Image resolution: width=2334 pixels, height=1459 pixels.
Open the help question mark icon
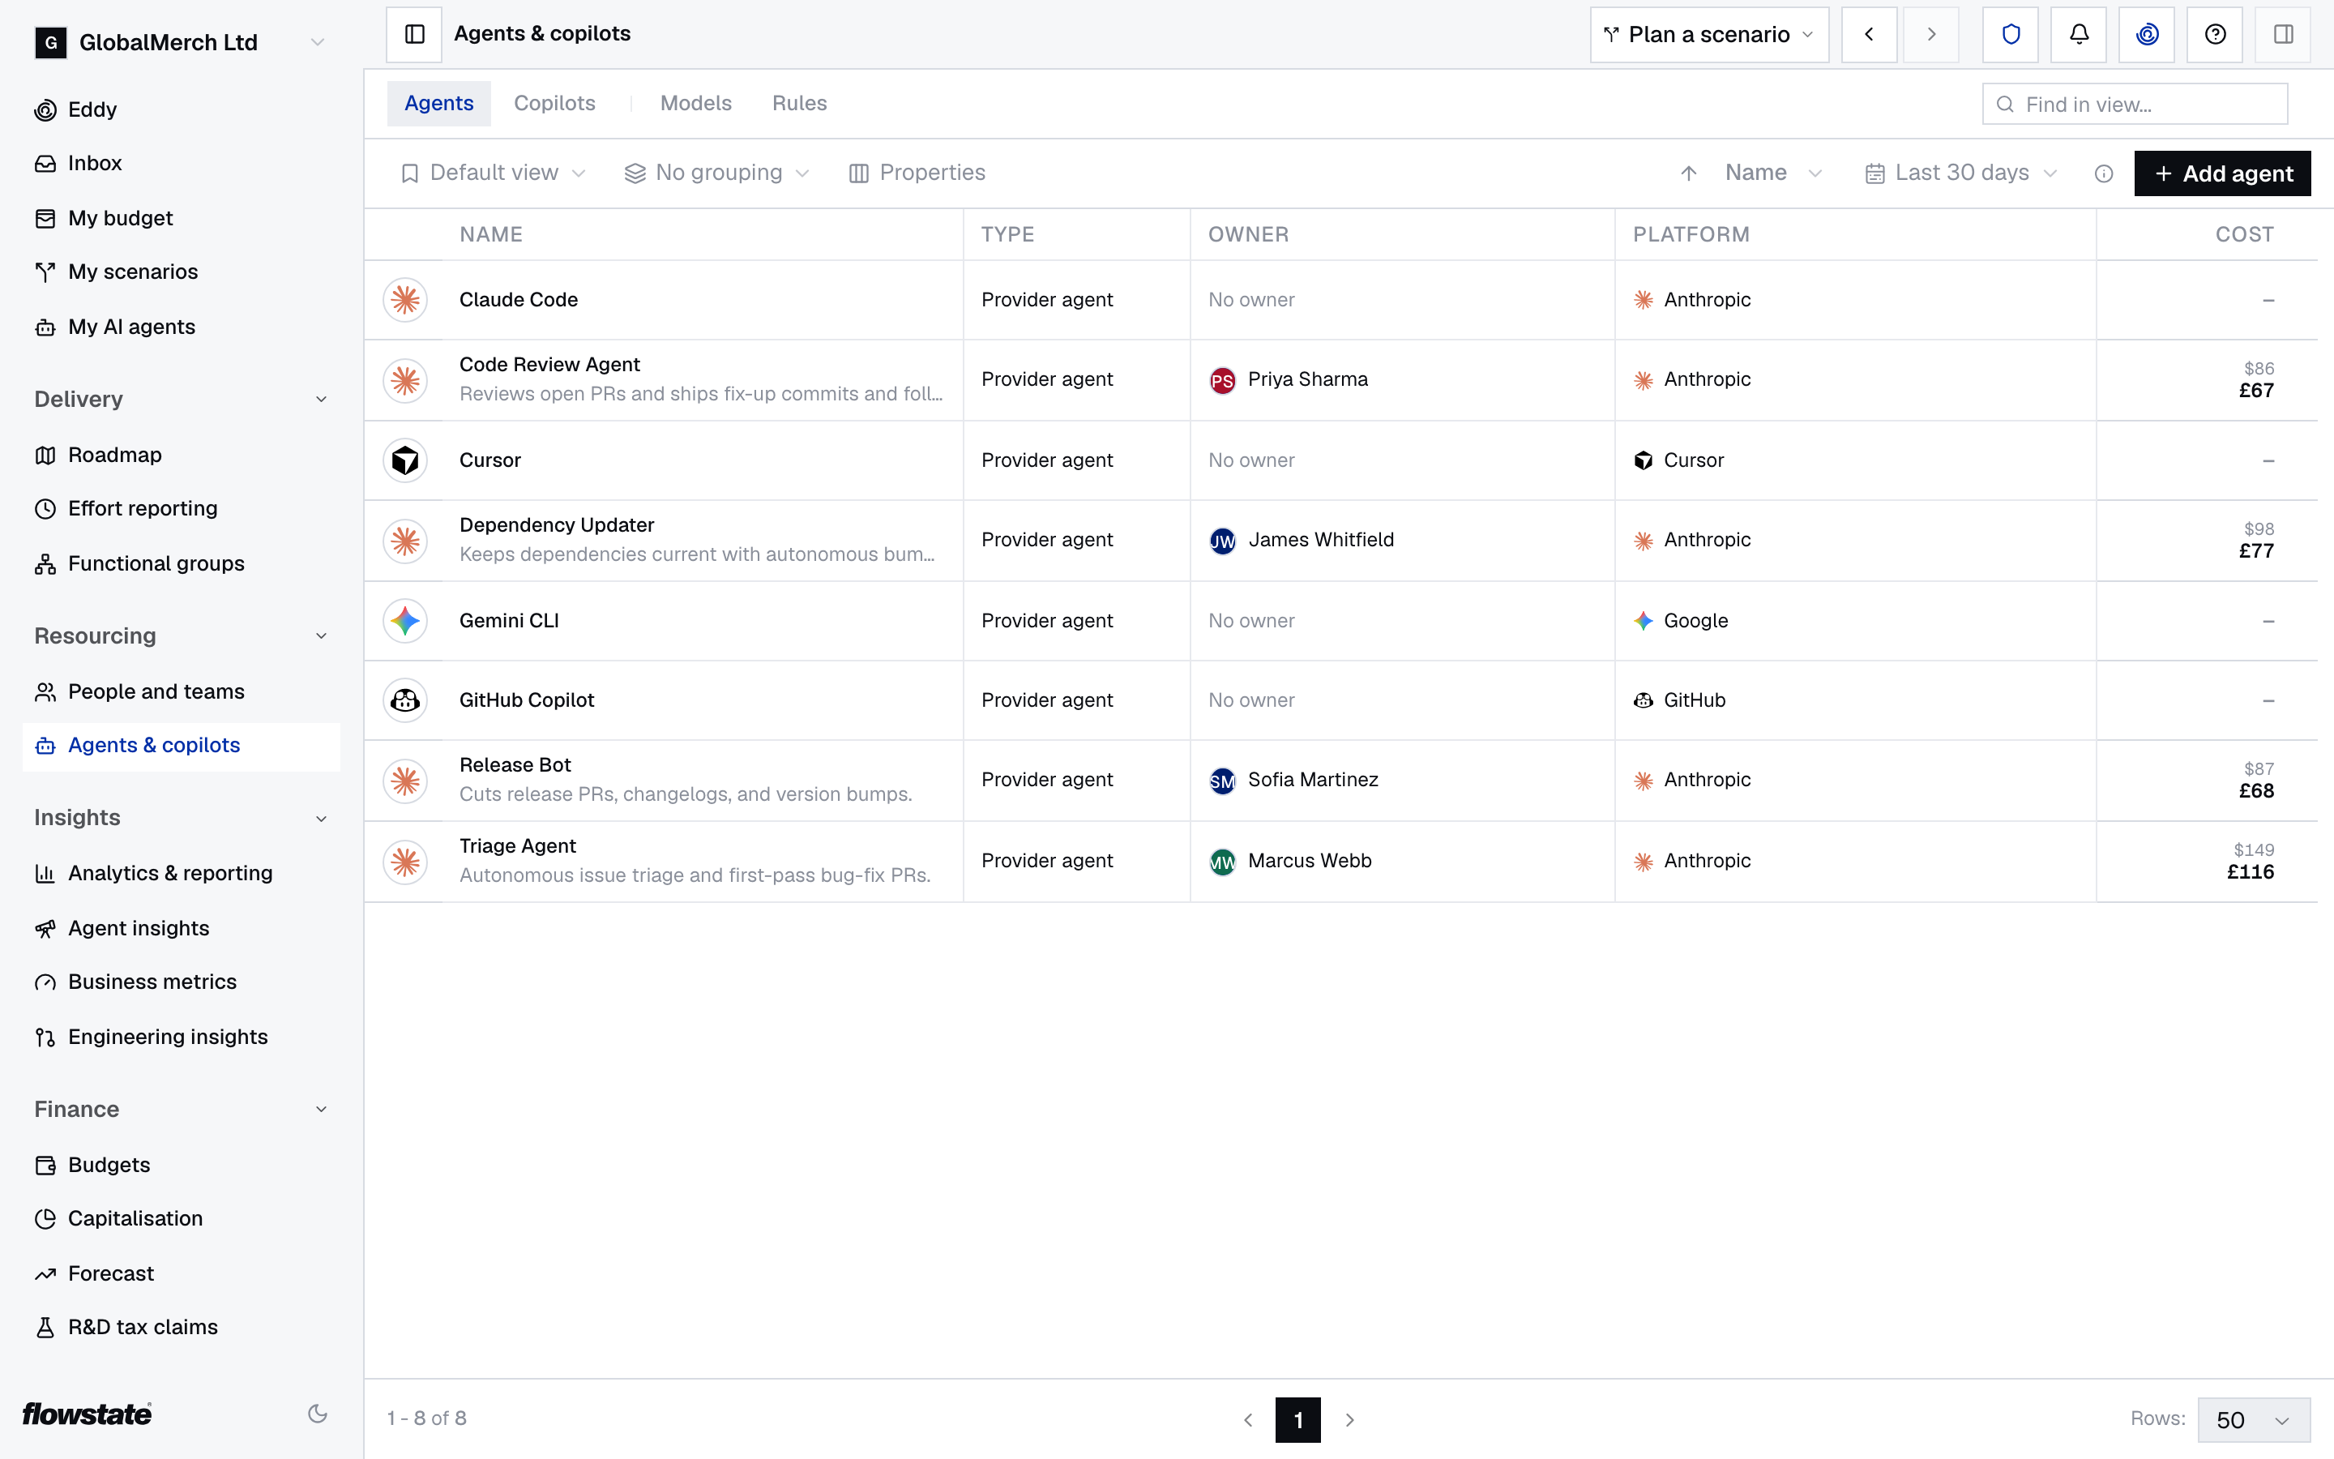coord(2216,35)
